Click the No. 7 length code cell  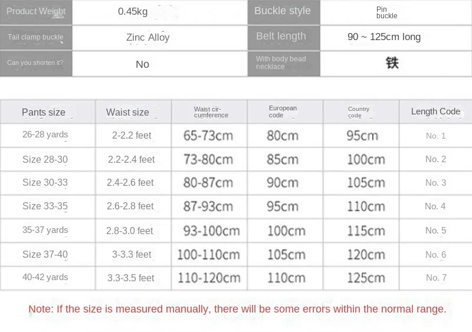pos(436,278)
